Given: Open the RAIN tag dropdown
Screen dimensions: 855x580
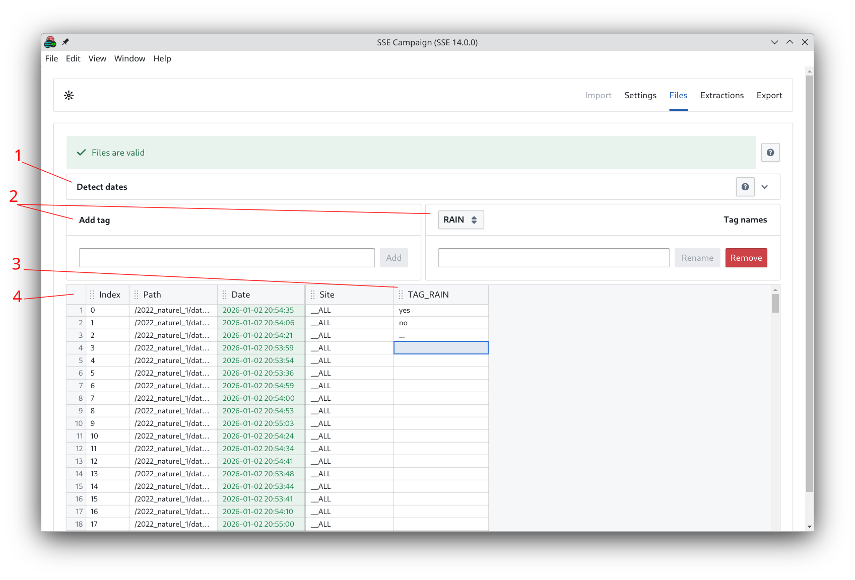Looking at the screenshot, I should [461, 220].
